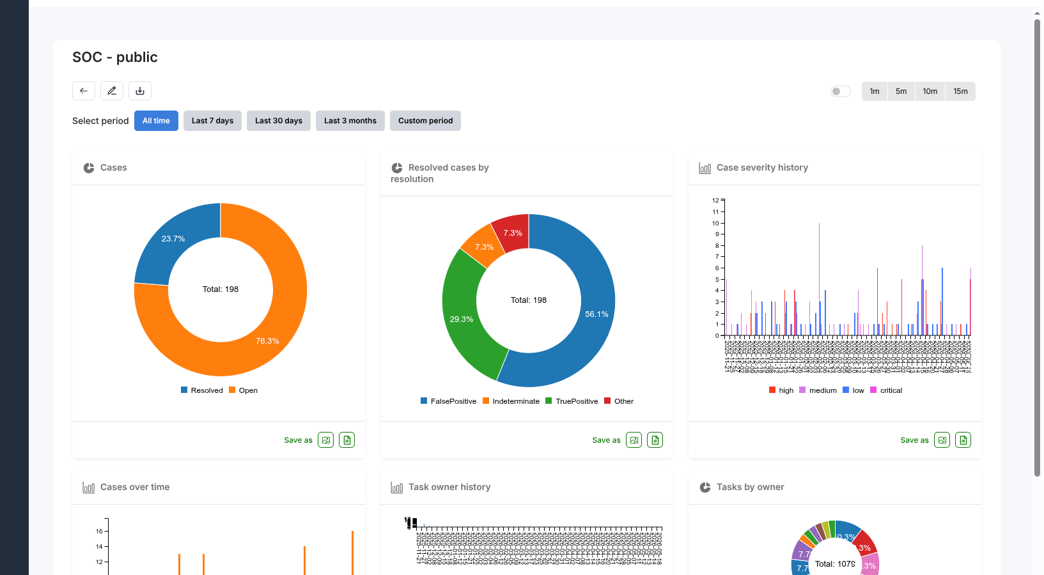Viewport: 1044px width, 575px height.
Task: Click the Cases pie chart icon
Action: tap(89, 168)
